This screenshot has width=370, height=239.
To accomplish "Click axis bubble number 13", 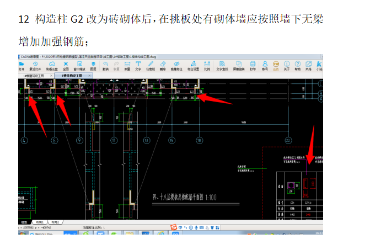I will tap(147, 141).
